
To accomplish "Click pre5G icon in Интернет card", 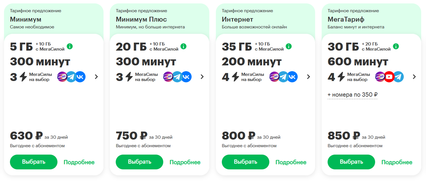I will [274, 77].
